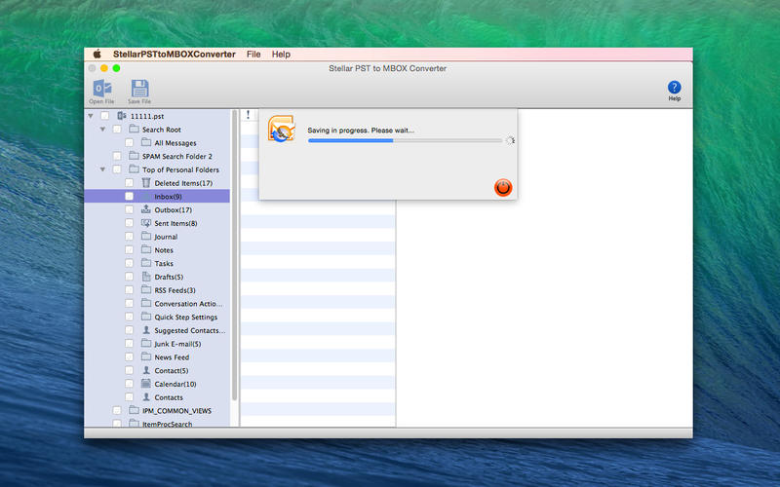Click the folder tree vertical scrollbar
Viewport: 780px width, 487px height.
[234, 256]
